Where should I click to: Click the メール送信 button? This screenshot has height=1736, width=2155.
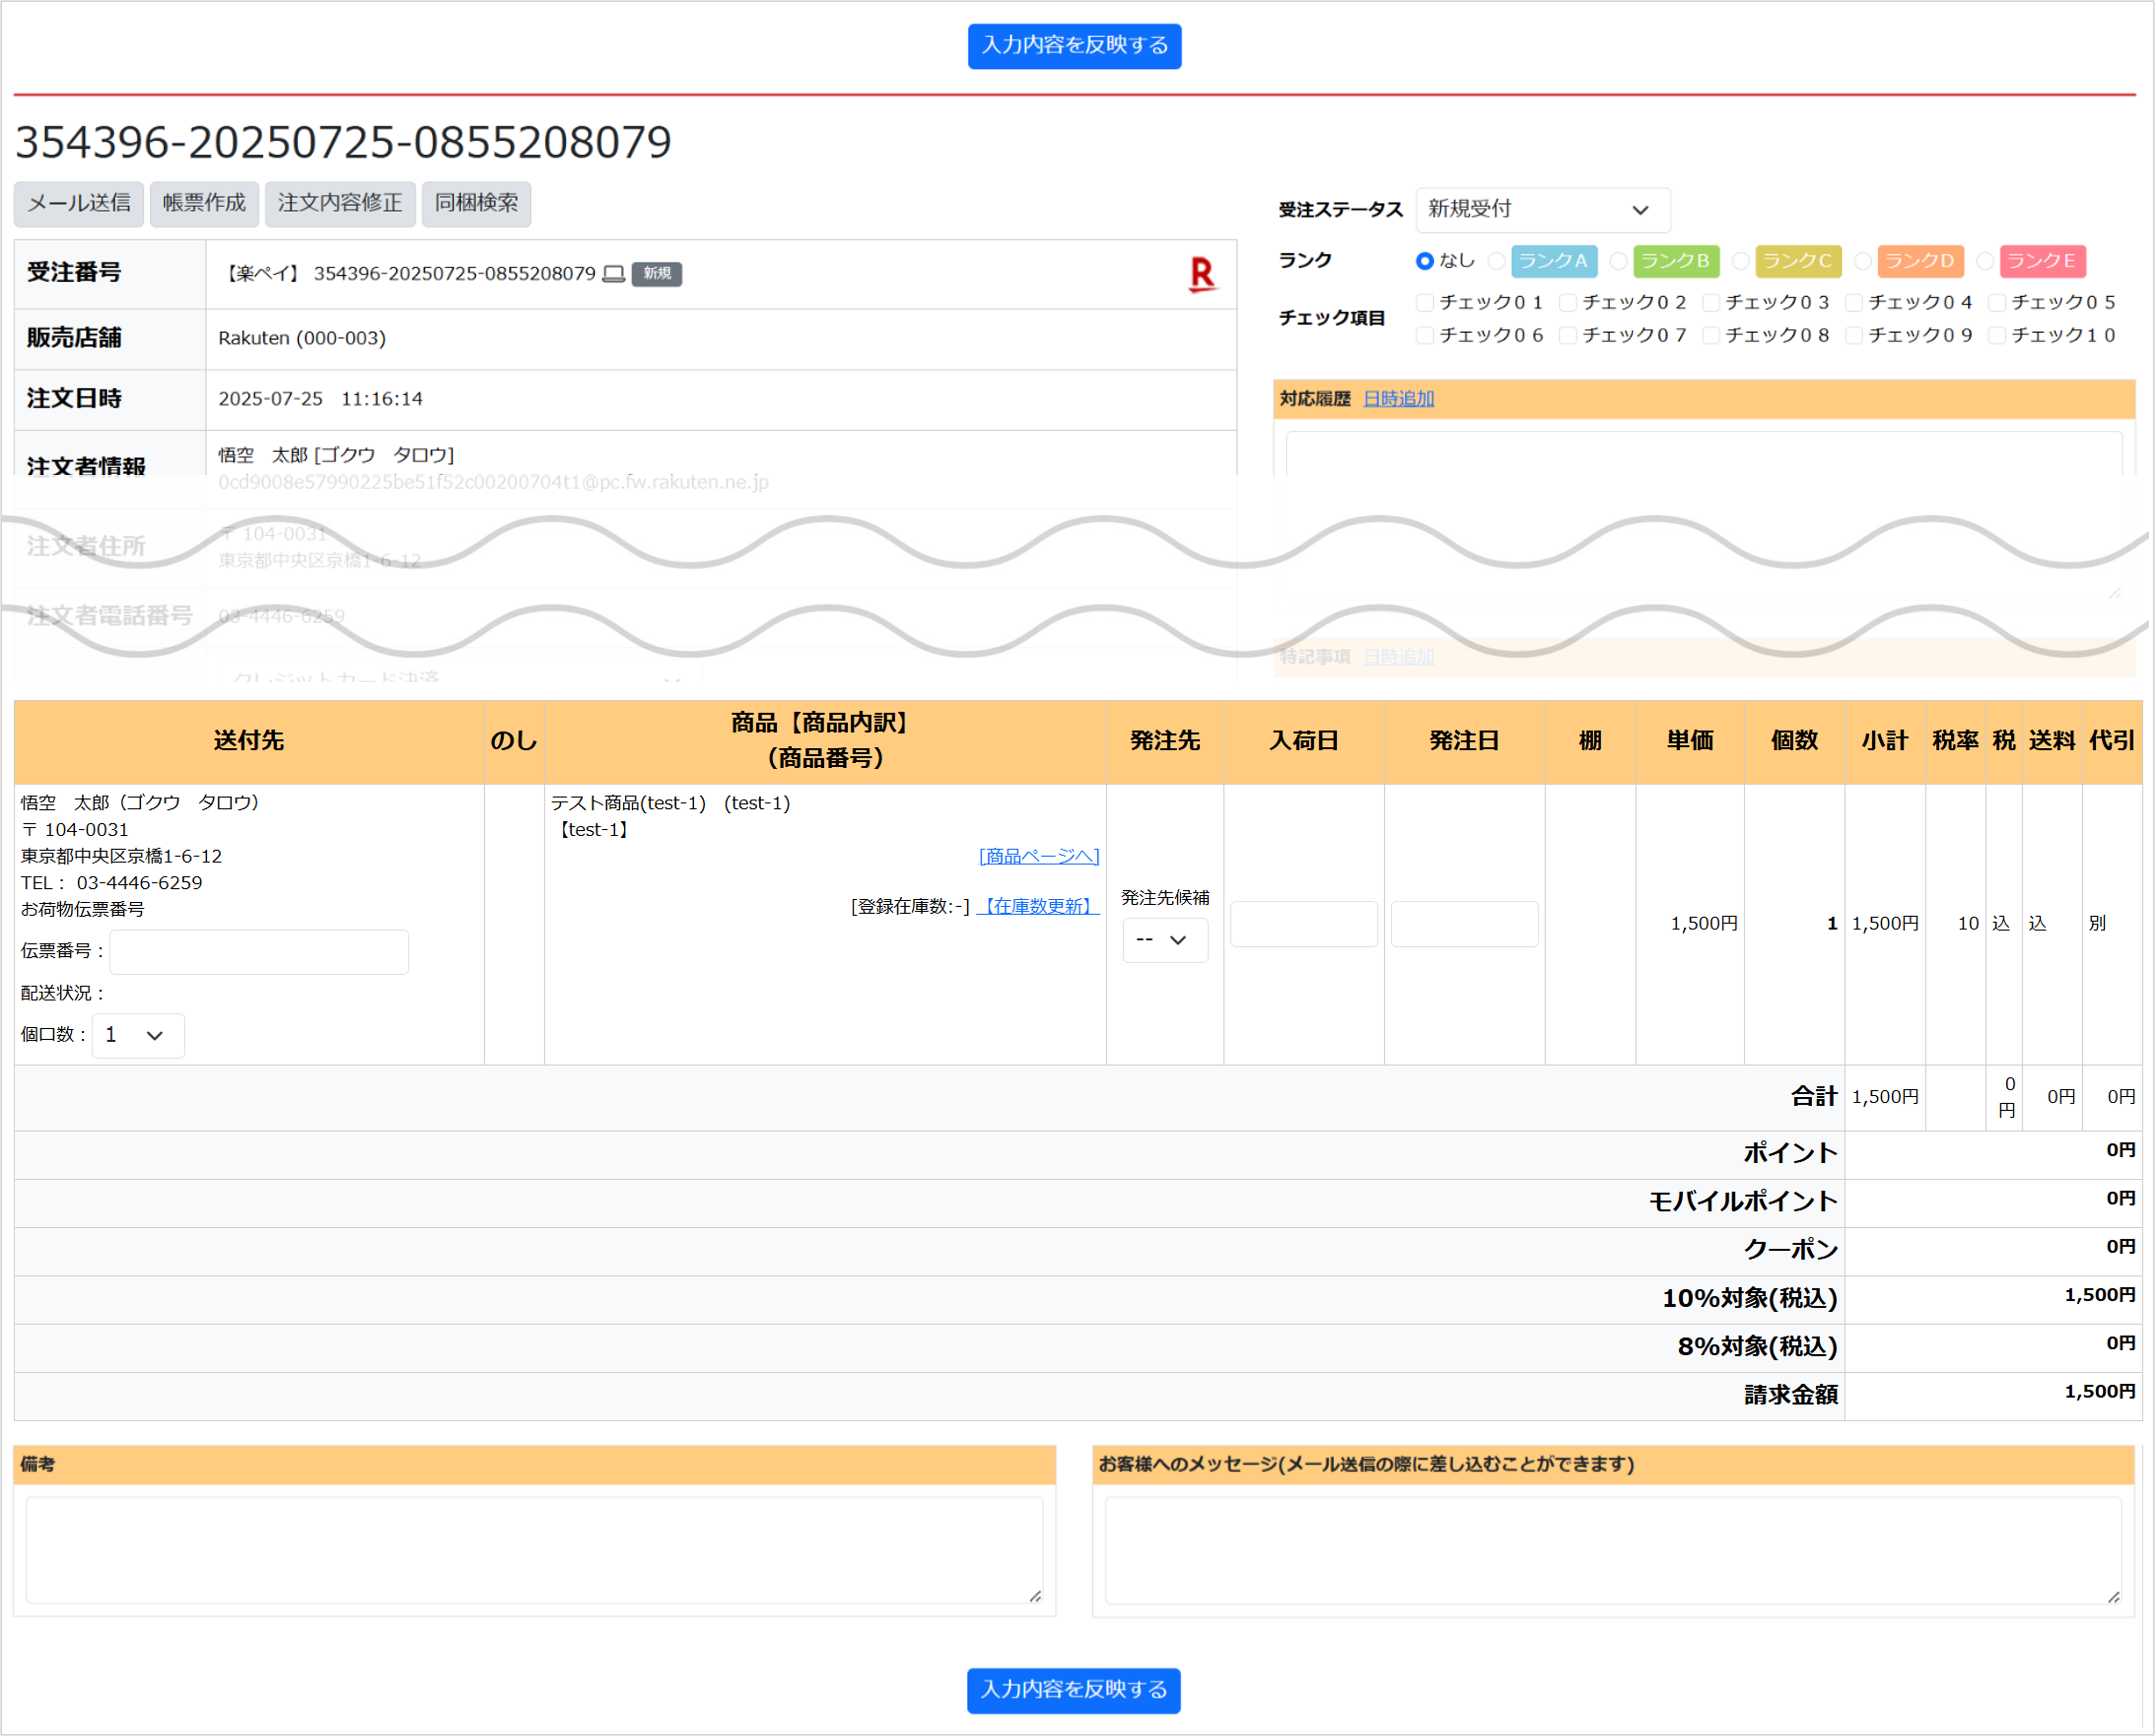coord(79,204)
